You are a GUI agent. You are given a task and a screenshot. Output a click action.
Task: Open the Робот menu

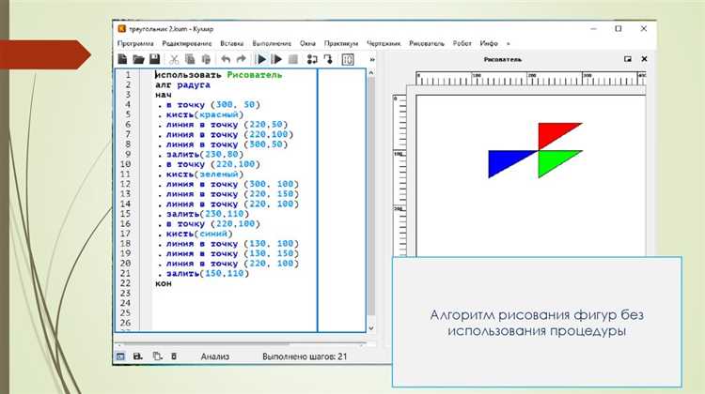coord(462,43)
